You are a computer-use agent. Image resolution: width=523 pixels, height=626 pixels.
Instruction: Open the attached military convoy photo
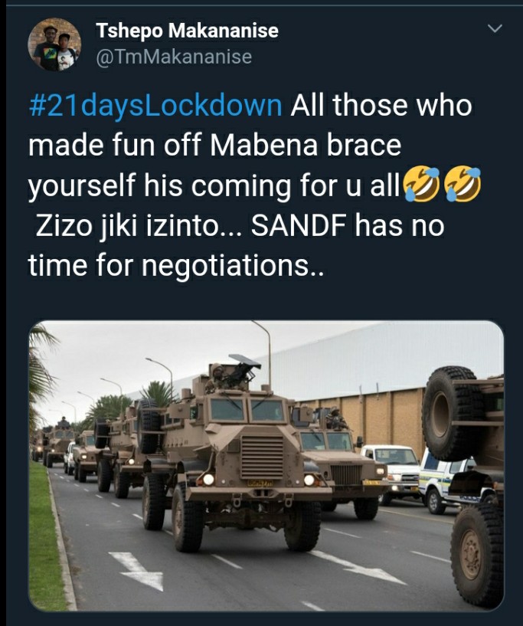[x=266, y=466]
